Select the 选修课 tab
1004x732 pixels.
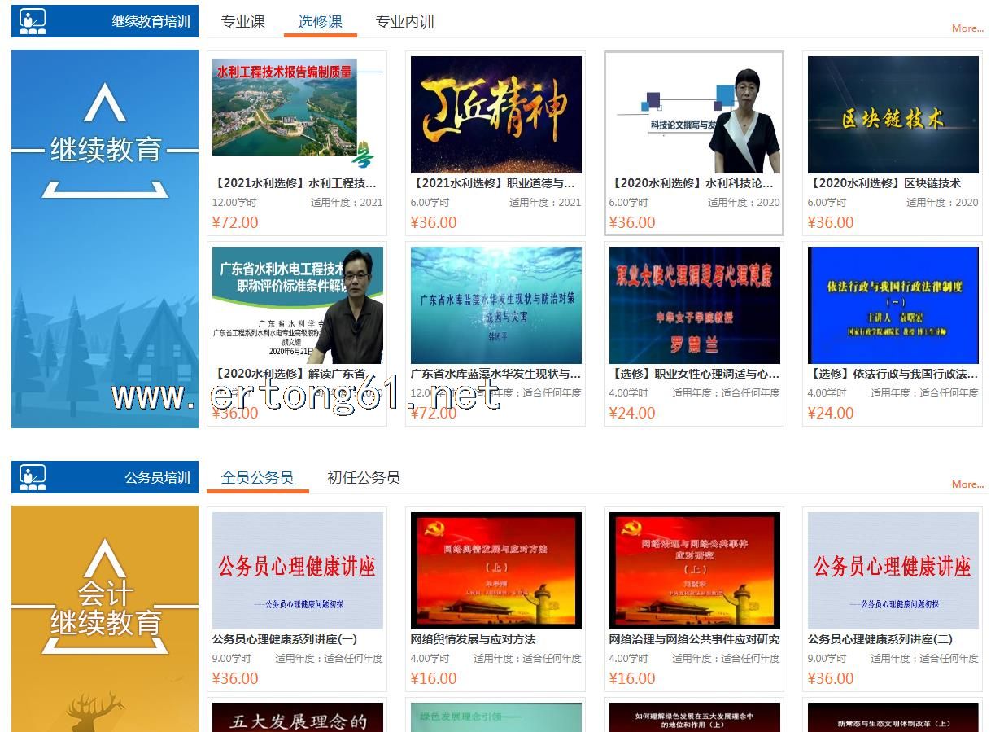point(320,22)
